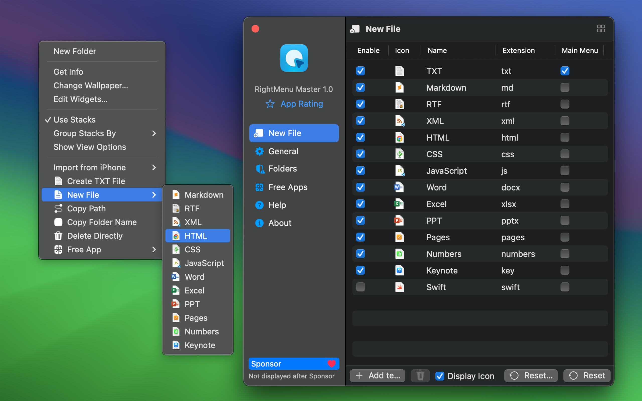This screenshot has height=401, width=642.
Task: Click the HTML Chrome icon in the table
Action: [x=399, y=137]
